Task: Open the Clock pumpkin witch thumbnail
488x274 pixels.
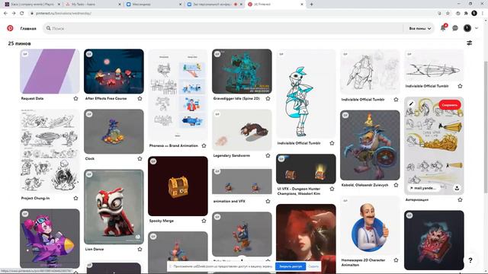Action: coord(114,132)
